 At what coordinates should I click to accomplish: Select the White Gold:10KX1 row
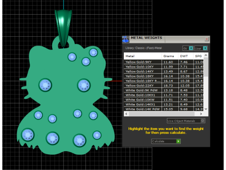164,95
